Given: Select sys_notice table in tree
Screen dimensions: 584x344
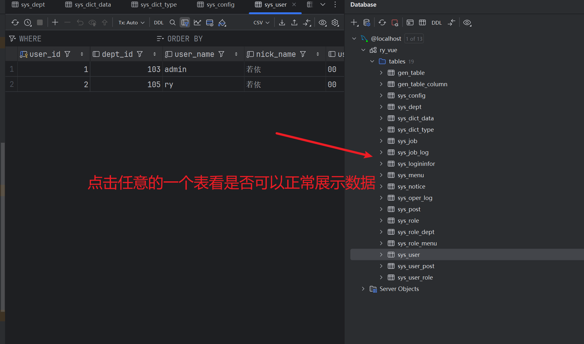Looking at the screenshot, I should [411, 186].
